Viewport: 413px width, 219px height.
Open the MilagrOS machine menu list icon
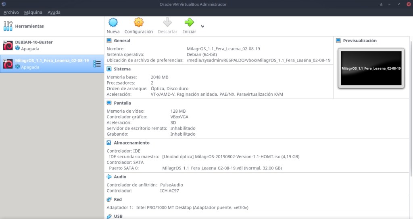pos(97,64)
